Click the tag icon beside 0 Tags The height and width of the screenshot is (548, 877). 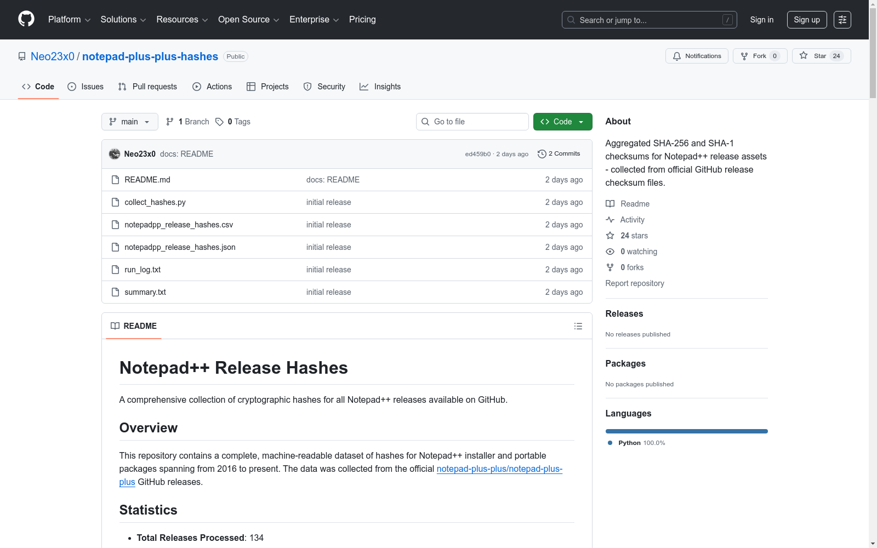[x=219, y=122]
